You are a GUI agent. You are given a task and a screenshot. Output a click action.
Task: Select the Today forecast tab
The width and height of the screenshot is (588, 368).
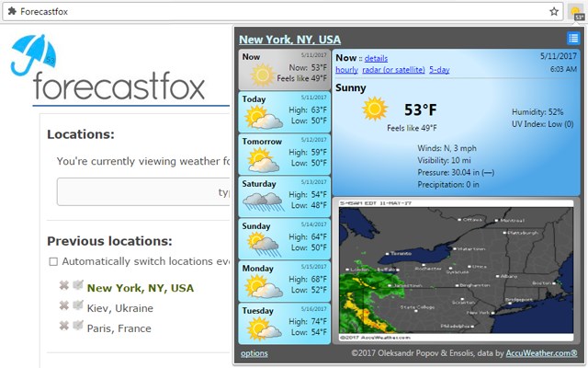(285, 112)
